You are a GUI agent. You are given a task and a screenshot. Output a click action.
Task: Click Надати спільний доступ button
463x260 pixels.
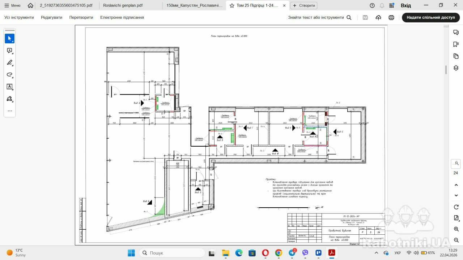(430, 17)
